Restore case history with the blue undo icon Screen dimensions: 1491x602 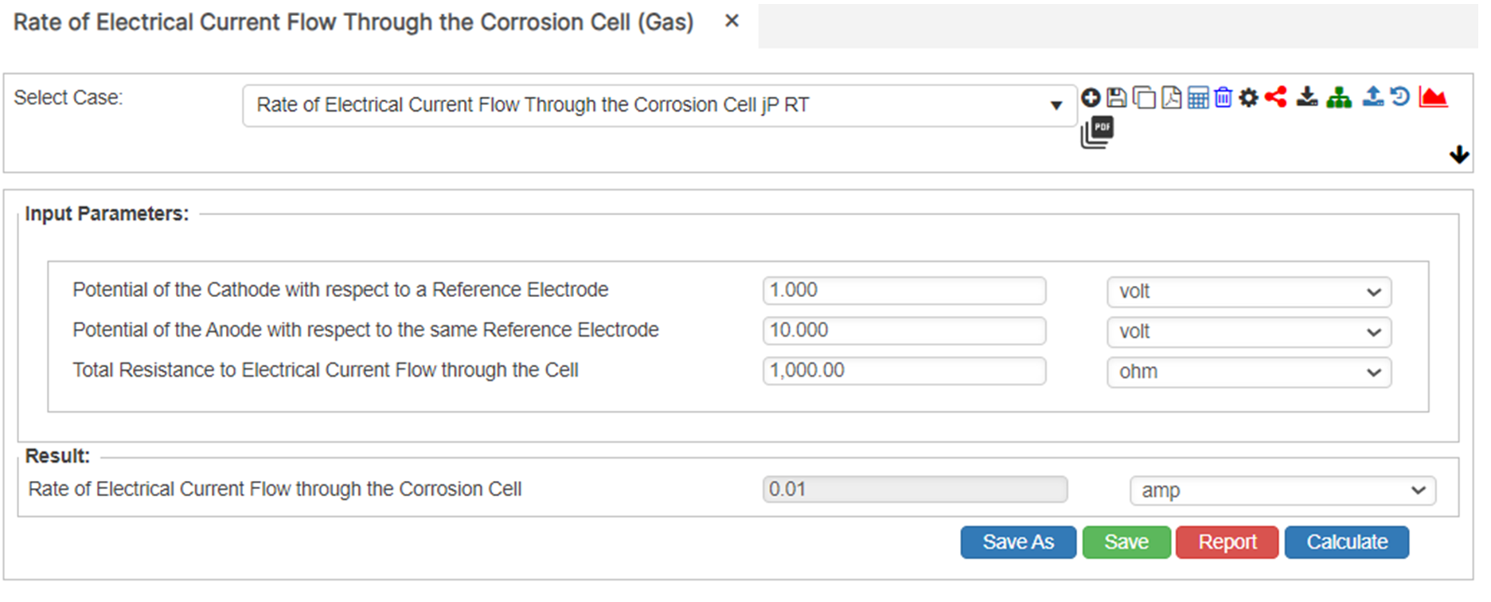[x=1399, y=97]
